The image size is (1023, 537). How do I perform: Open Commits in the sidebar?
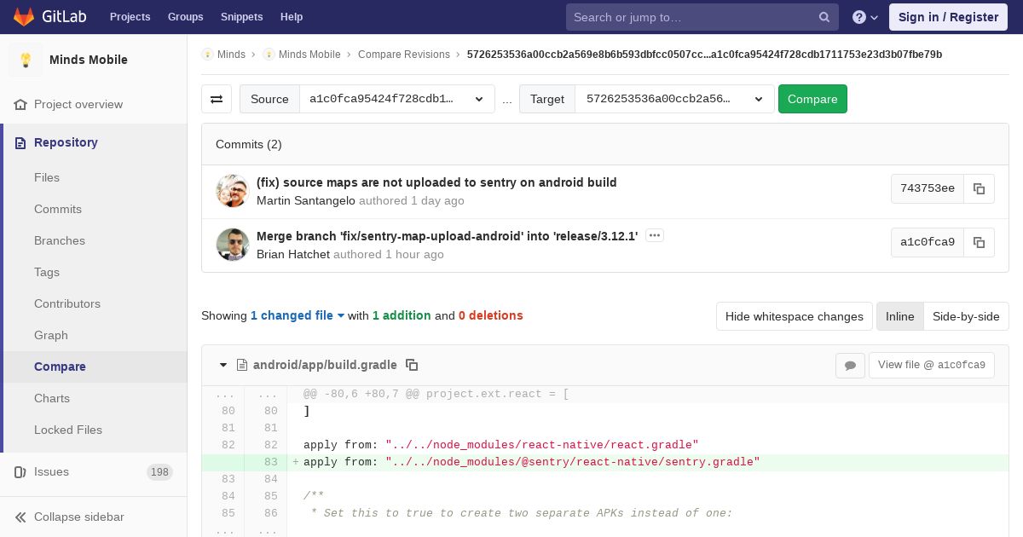pyautogui.click(x=58, y=209)
